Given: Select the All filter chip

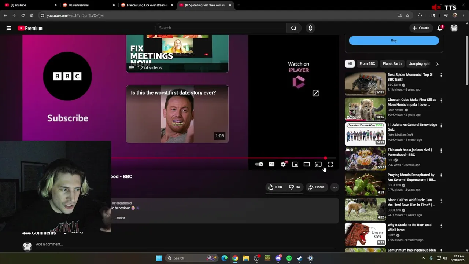Looking at the screenshot, I should [x=350, y=63].
